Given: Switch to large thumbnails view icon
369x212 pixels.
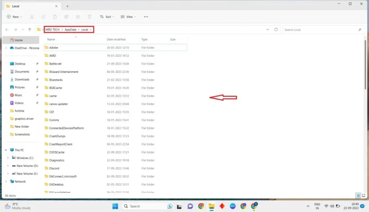Looking at the screenshot, I should [x=364, y=195].
